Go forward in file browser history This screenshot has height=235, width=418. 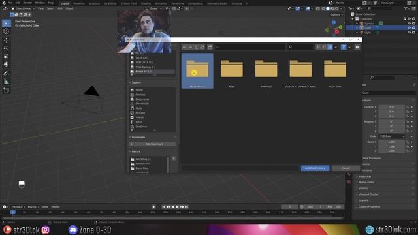point(190,47)
